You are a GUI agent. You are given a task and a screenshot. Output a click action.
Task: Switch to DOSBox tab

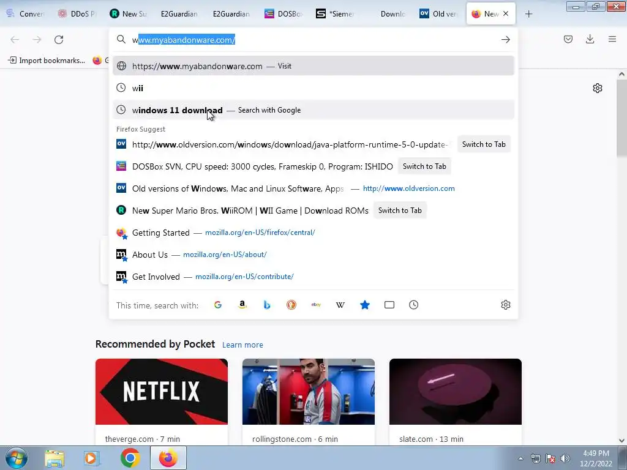[283, 13]
